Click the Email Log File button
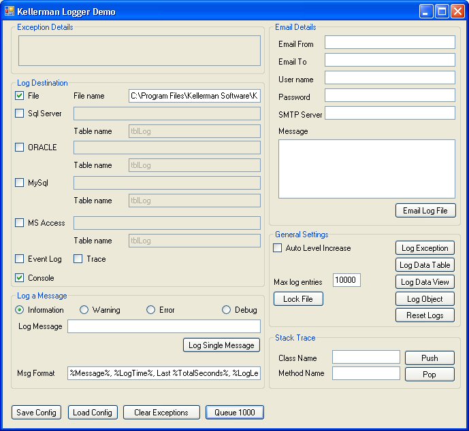The width and height of the screenshot is (469, 431). (x=425, y=211)
